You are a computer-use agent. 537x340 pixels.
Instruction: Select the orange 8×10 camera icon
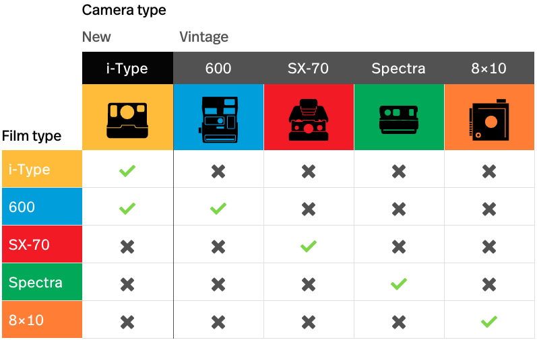pyautogui.click(x=488, y=120)
